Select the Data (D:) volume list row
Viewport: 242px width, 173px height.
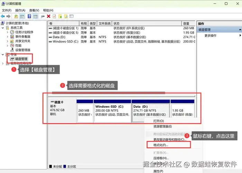122,37
